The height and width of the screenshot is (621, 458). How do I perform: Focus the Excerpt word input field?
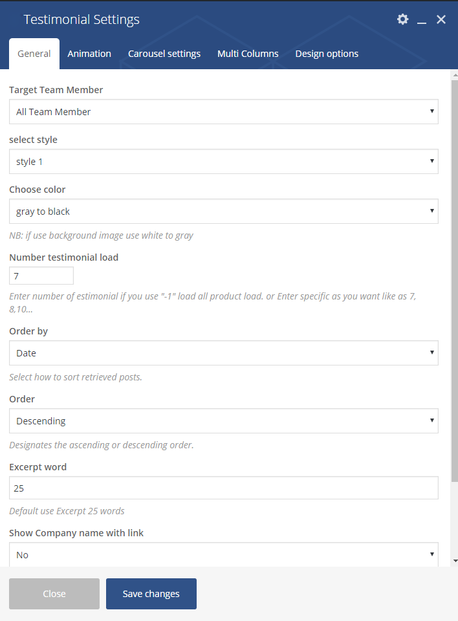223,488
